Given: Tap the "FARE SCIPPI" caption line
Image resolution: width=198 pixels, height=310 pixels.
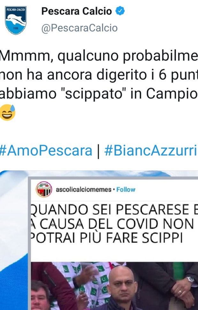Looking at the screenshot, I should click(x=144, y=238).
